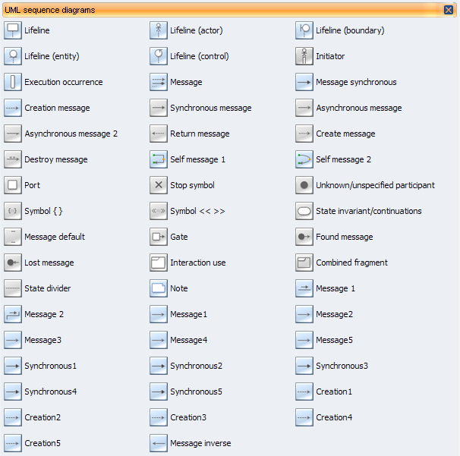Select the Return message icon
The width and height of the screenshot is (460, 456).
click(159, 134)
